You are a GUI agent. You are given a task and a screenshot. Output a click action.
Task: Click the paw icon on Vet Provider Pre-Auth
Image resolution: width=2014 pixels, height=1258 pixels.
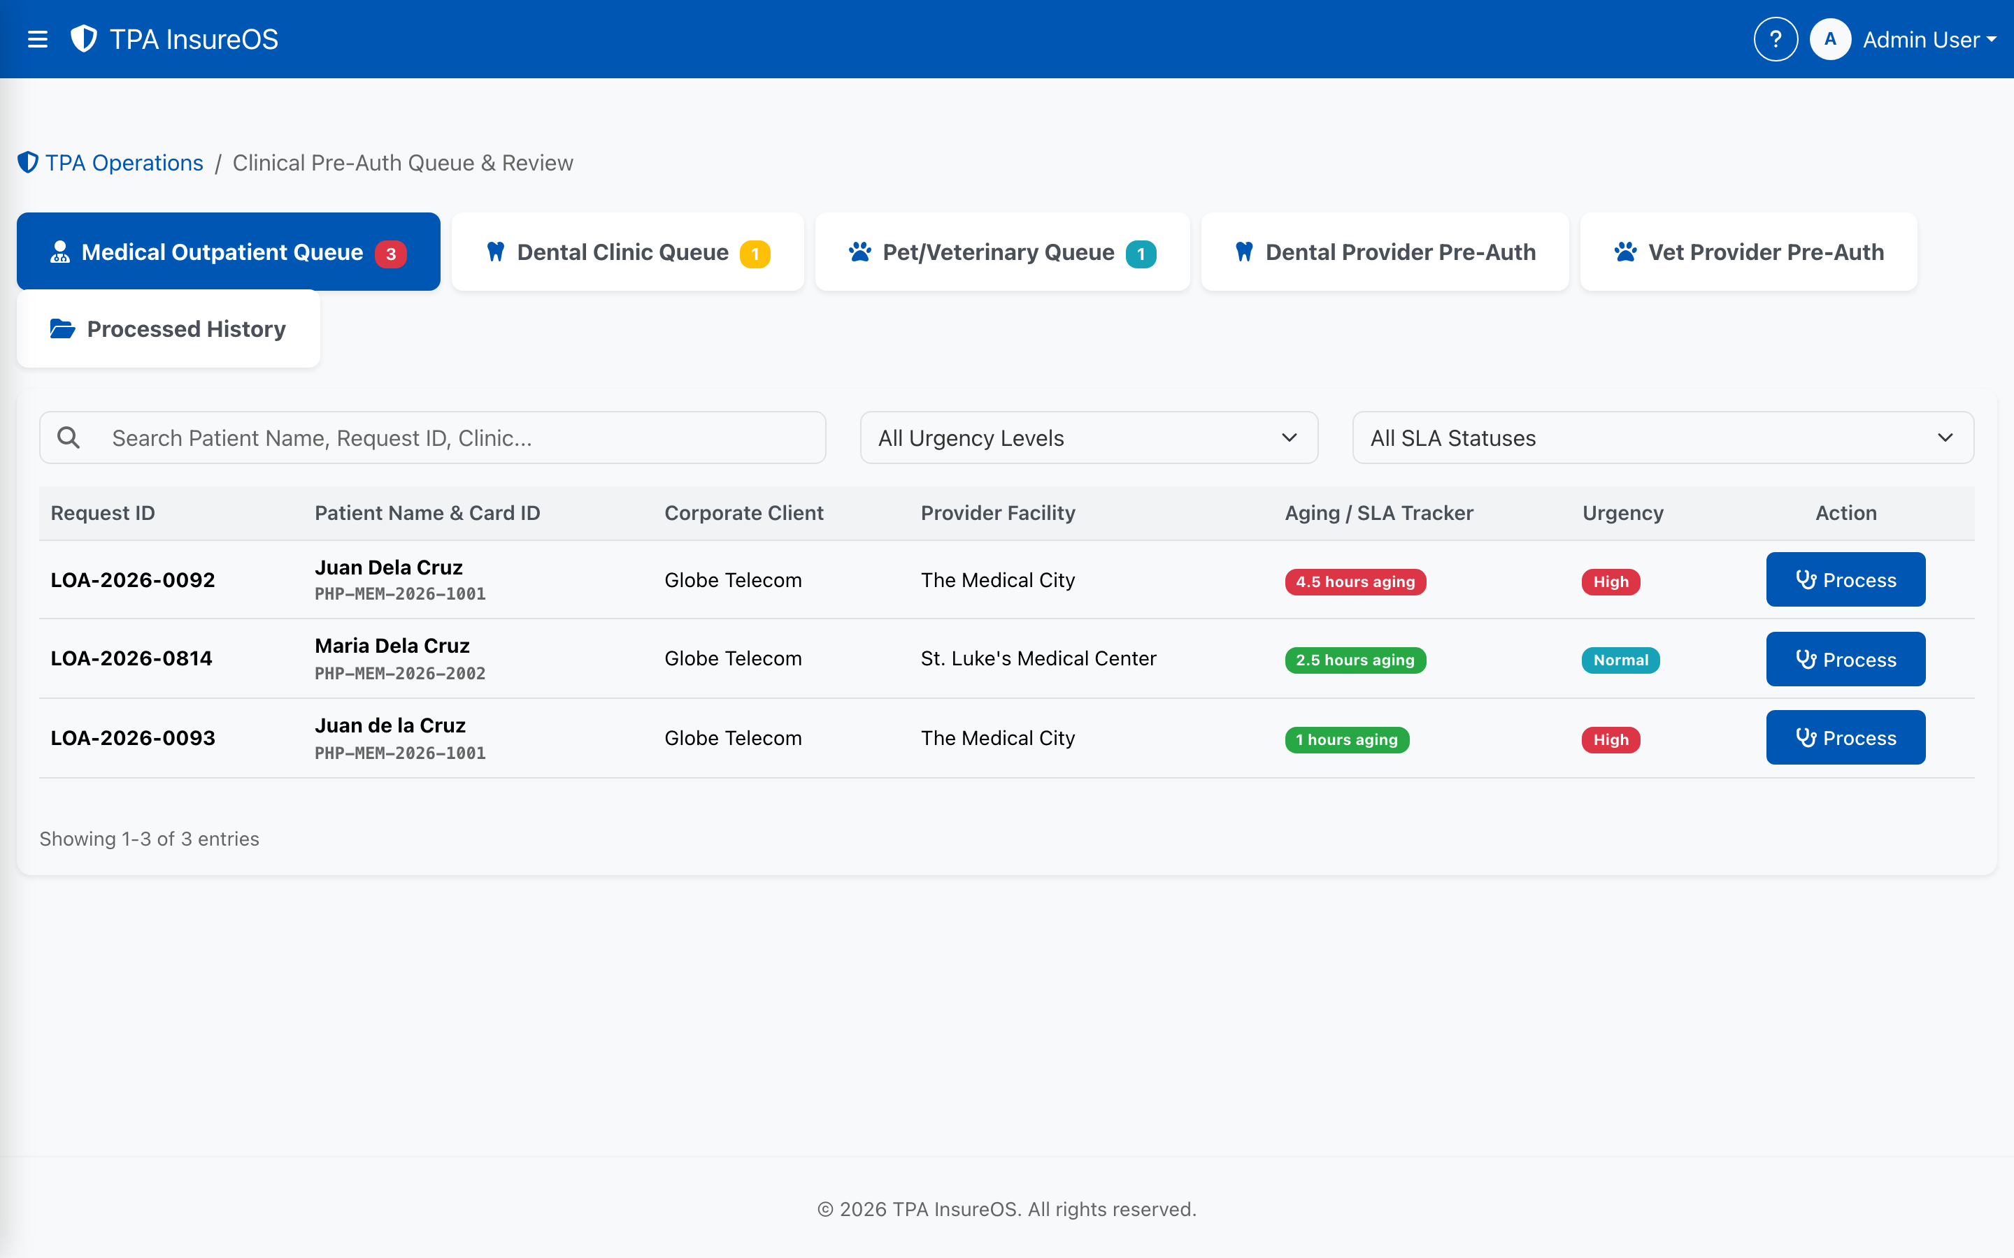click(x=1625, y=252)
